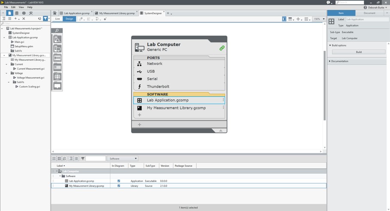Select Main.gvi in project tree
Screen dimensions: 390x211
[19, 42]
